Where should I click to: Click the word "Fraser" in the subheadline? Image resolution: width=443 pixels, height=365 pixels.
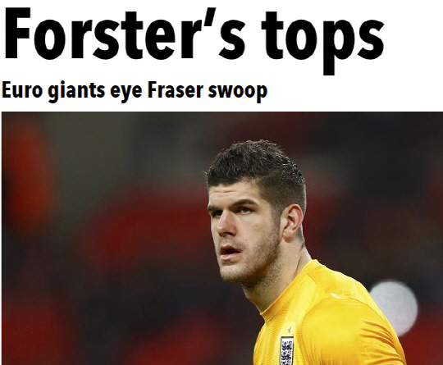coord(175,90)
